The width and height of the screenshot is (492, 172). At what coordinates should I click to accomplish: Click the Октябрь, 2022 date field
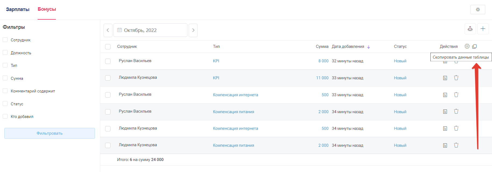pos(150,30)
